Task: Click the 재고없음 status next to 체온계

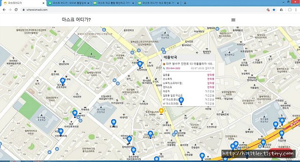Action: click(210, 91)
